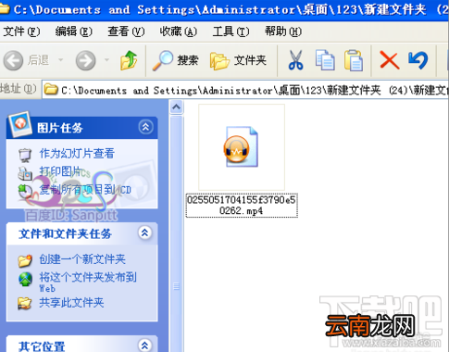Click the Forward arrow button
The width and height of the screenshot is (449, 352).
point(86,60)
